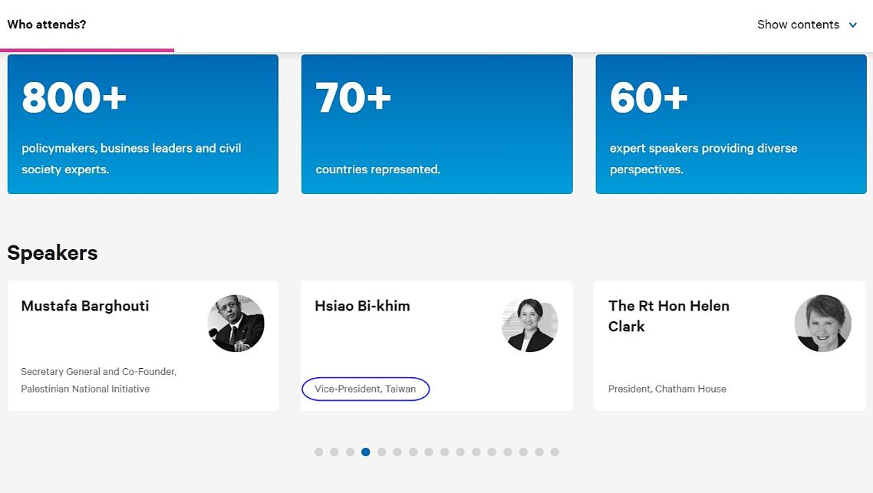Open the Hsiao Bi-khim speaker name

[x=362, y=306]
